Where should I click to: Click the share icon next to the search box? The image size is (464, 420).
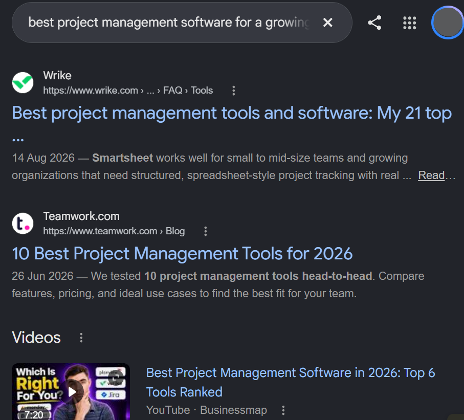pos(374,23)
